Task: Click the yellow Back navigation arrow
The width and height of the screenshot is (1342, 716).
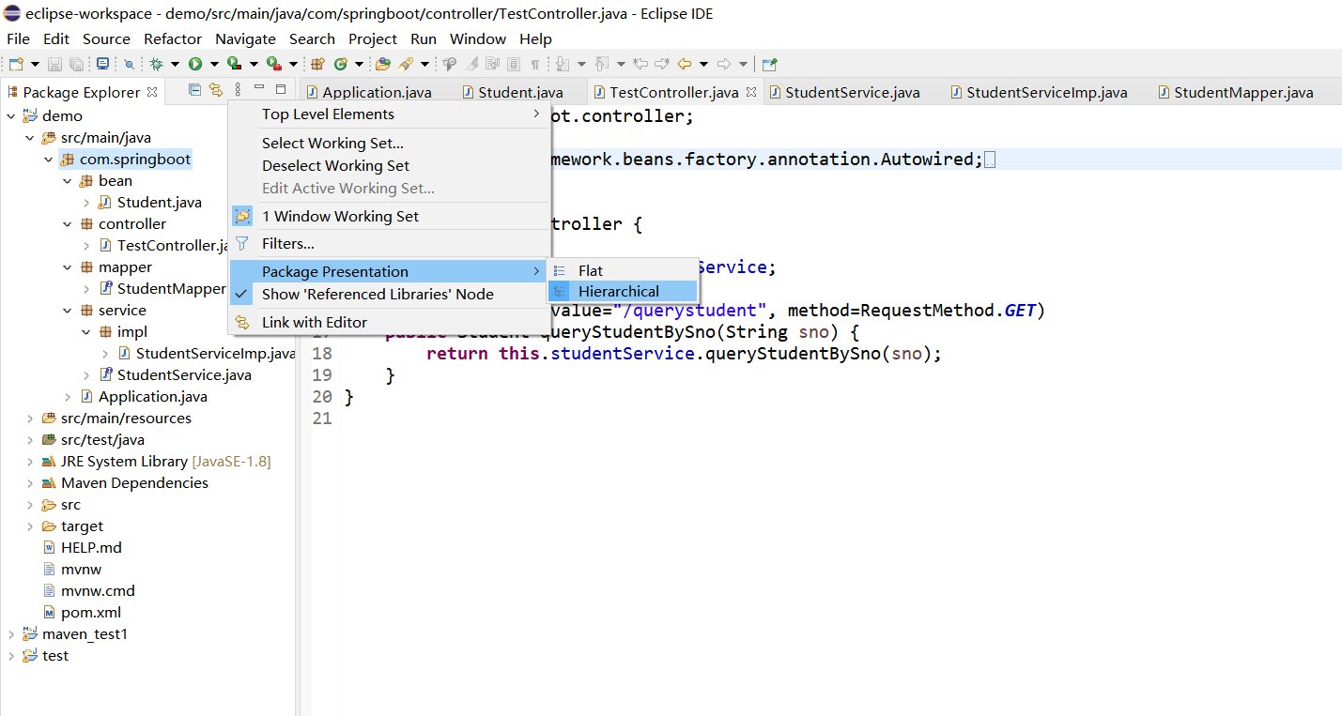Action: 684,64
